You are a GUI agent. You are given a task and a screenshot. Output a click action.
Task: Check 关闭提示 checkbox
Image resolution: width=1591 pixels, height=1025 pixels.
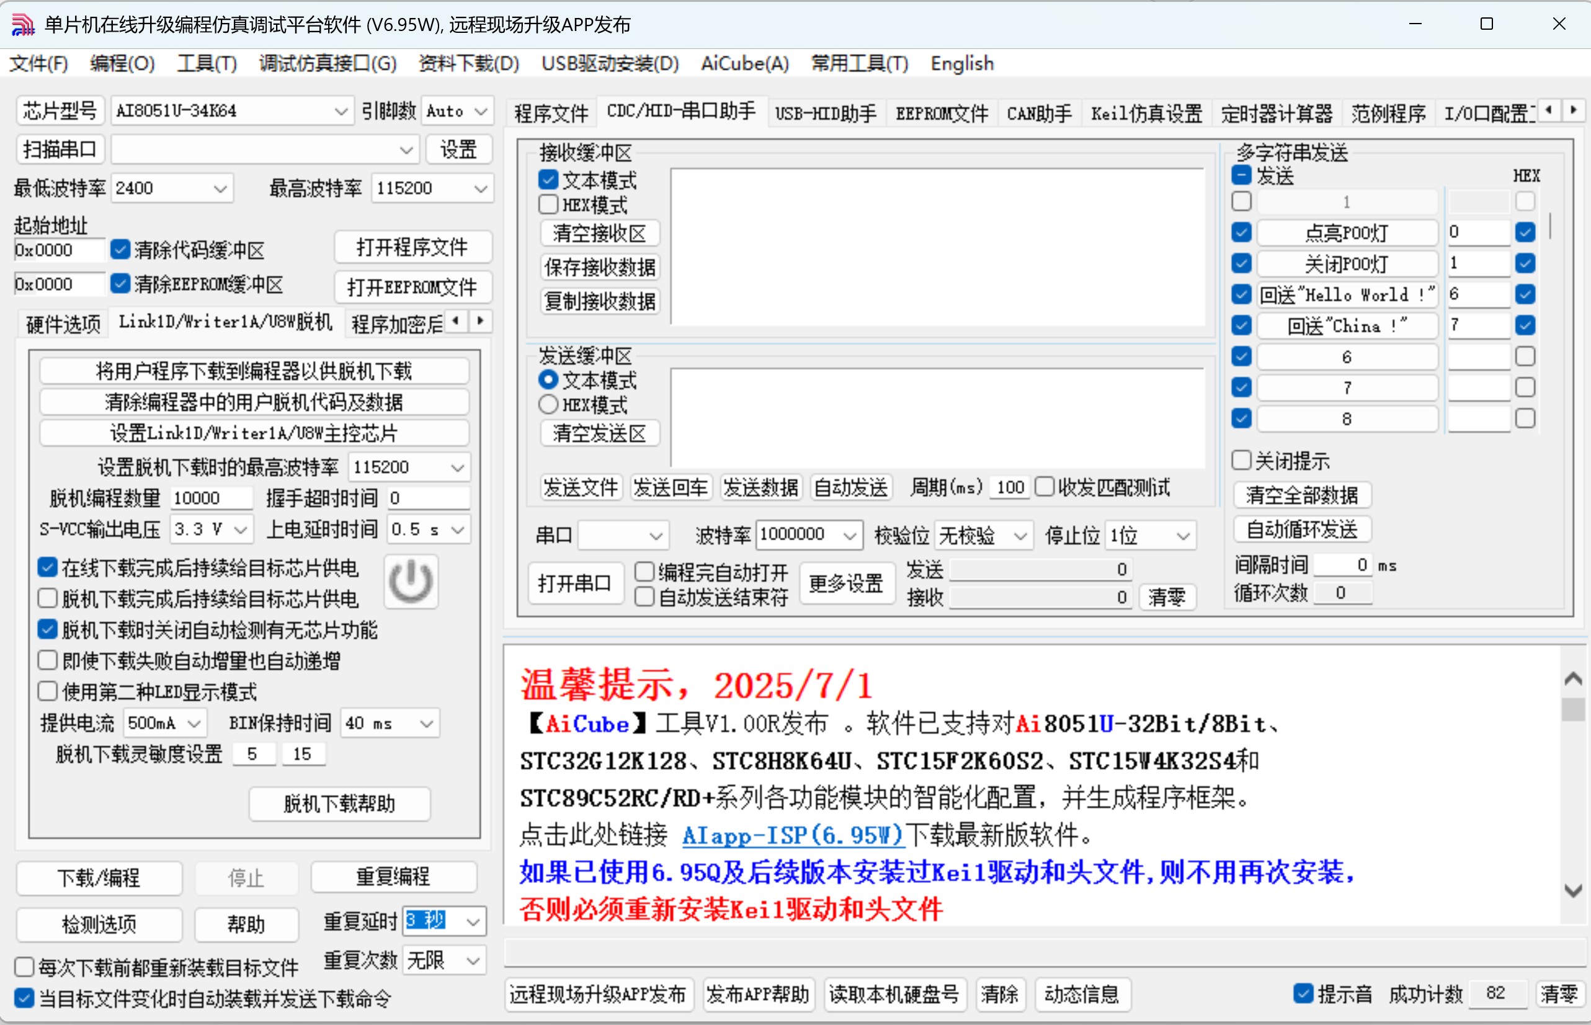(1241, 460)
